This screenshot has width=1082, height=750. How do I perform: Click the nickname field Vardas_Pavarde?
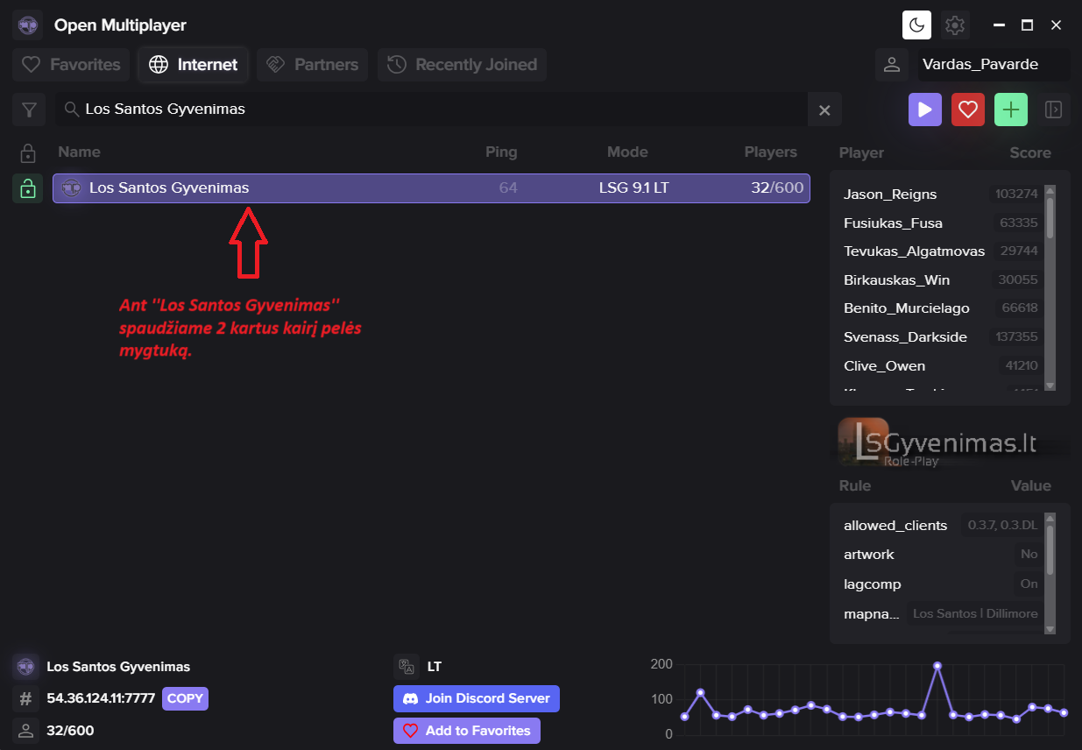click(x=993, y=65)
